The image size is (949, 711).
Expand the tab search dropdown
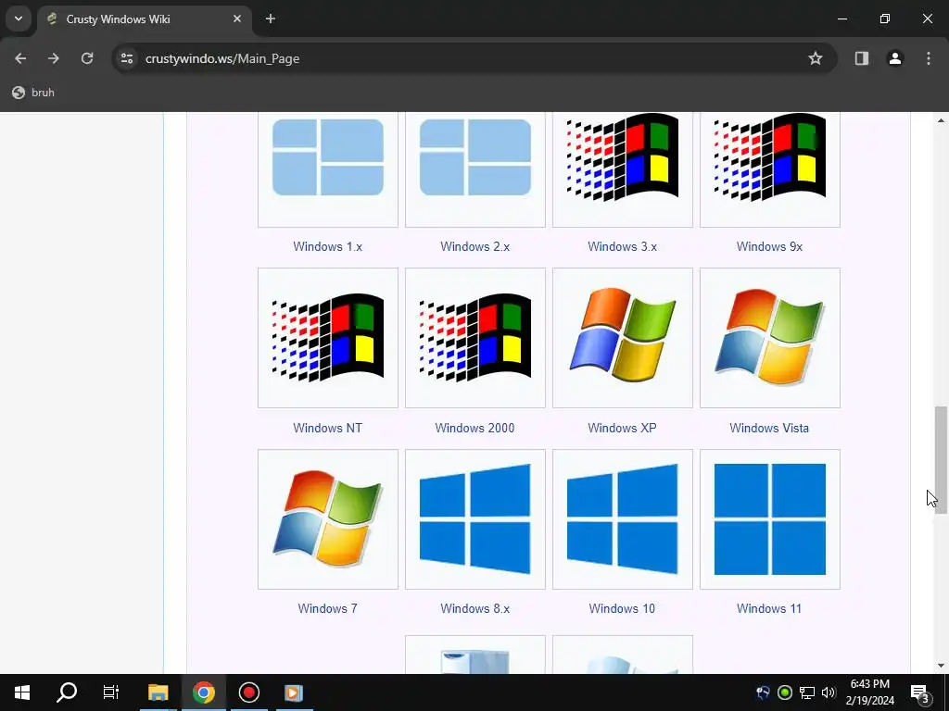(x=19, y=19)
